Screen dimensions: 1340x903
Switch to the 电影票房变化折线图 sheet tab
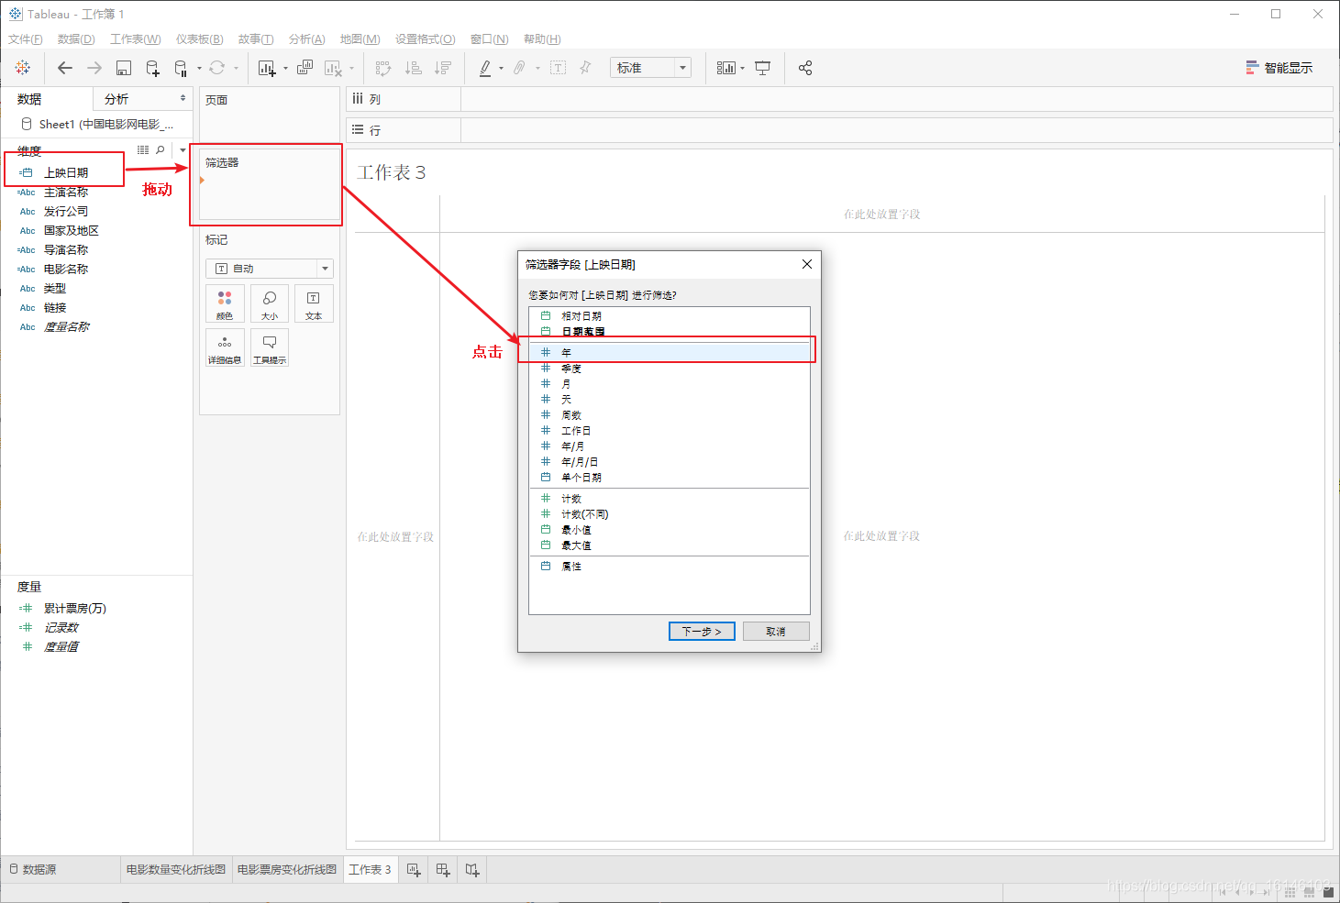point(287,869)
